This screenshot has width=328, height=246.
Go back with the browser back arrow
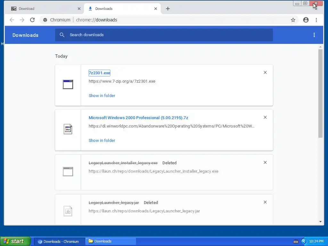pyautogui.click(x=12, y=20)
